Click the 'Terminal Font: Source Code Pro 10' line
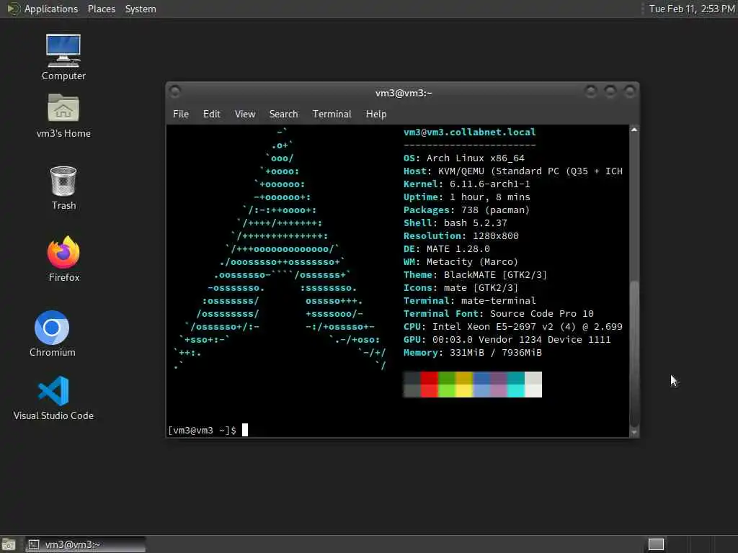This screenshot has height=553, width=738. coord(499,314)
